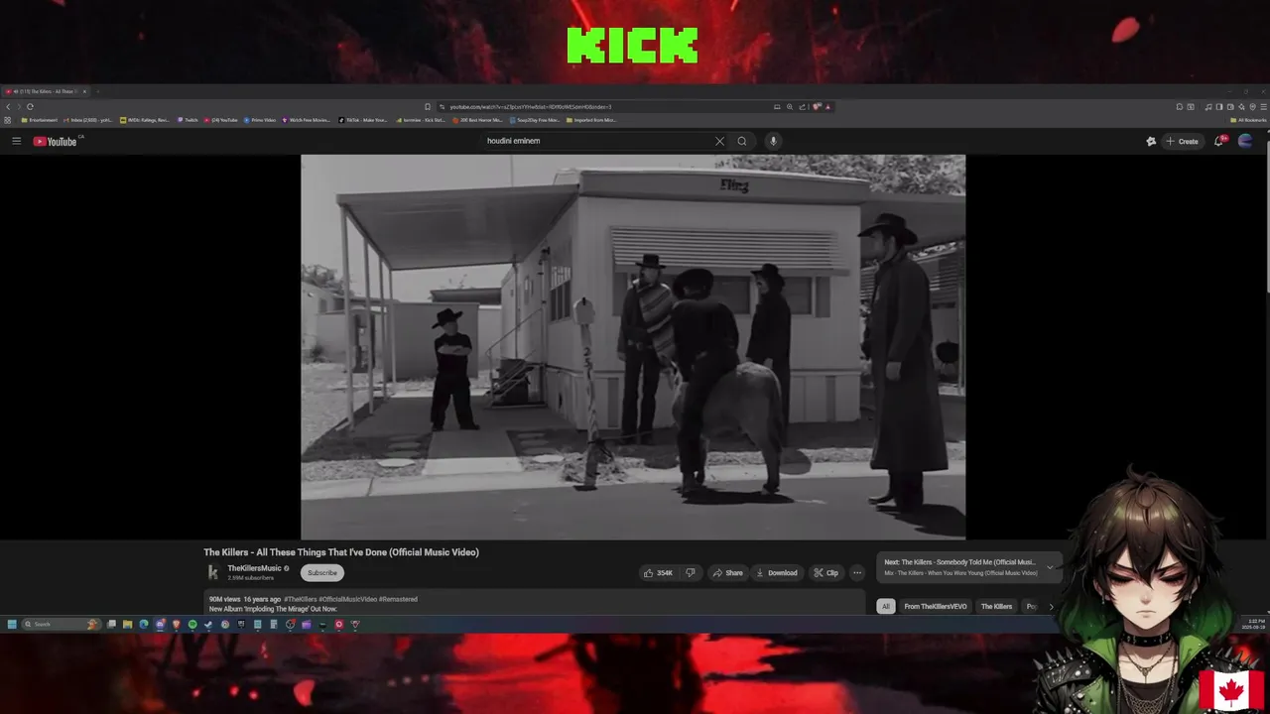
Task: Select the 'From TheKillersVEVO' chip
Action: 935,606
